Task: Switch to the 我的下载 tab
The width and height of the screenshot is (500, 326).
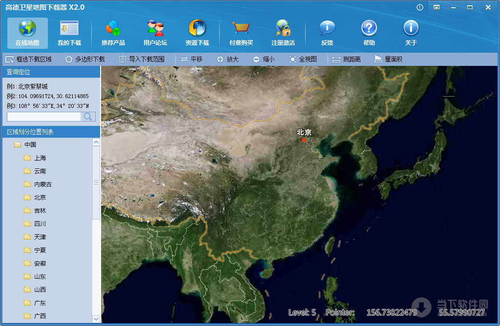Action: tap(69, 32)
